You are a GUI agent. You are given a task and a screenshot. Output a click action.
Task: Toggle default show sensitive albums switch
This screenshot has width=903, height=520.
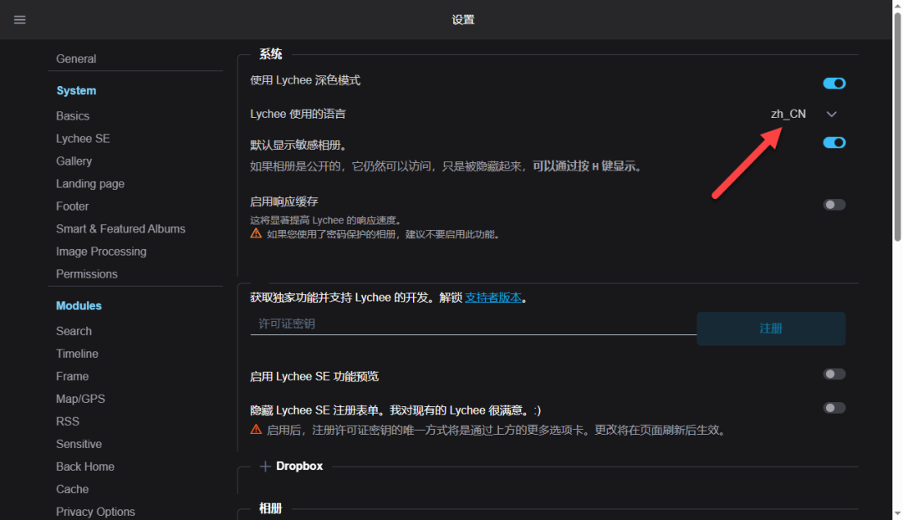point(834,143)
